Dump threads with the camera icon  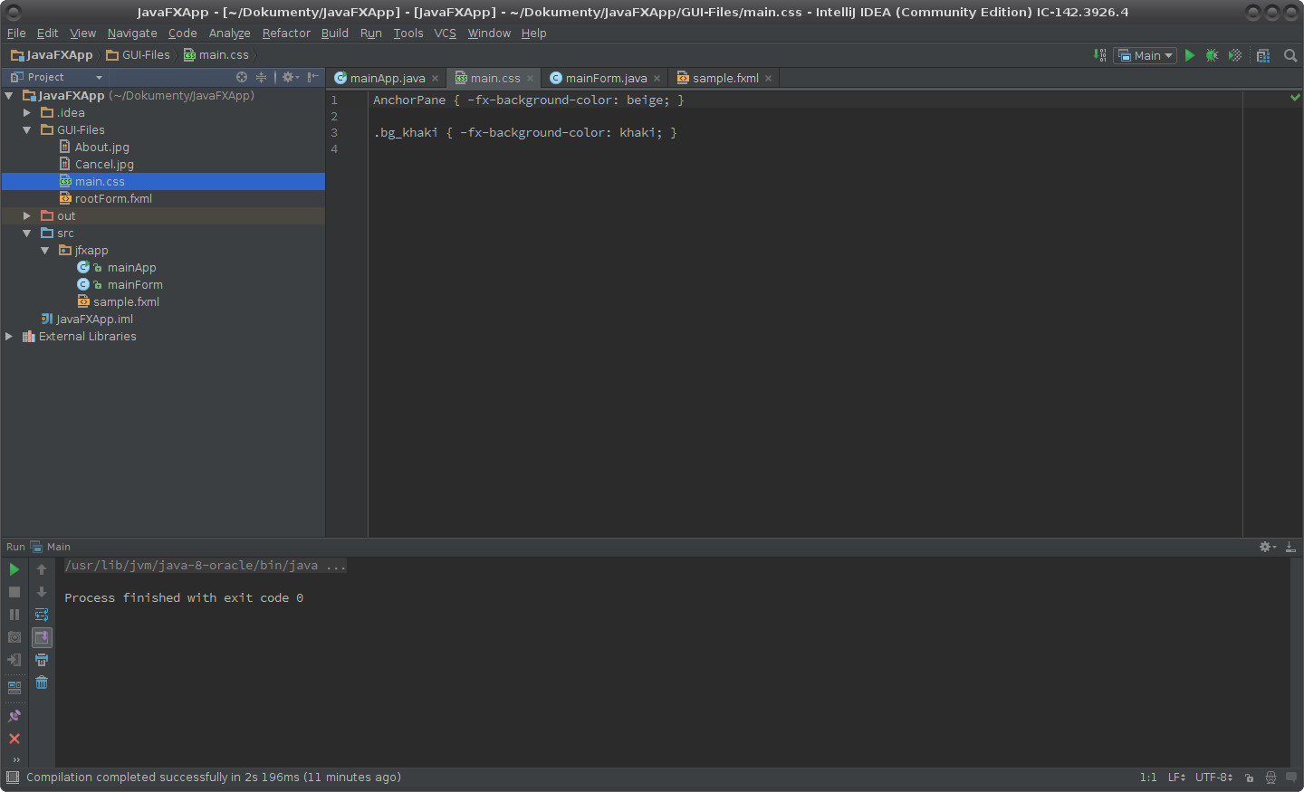coord(14,637)
